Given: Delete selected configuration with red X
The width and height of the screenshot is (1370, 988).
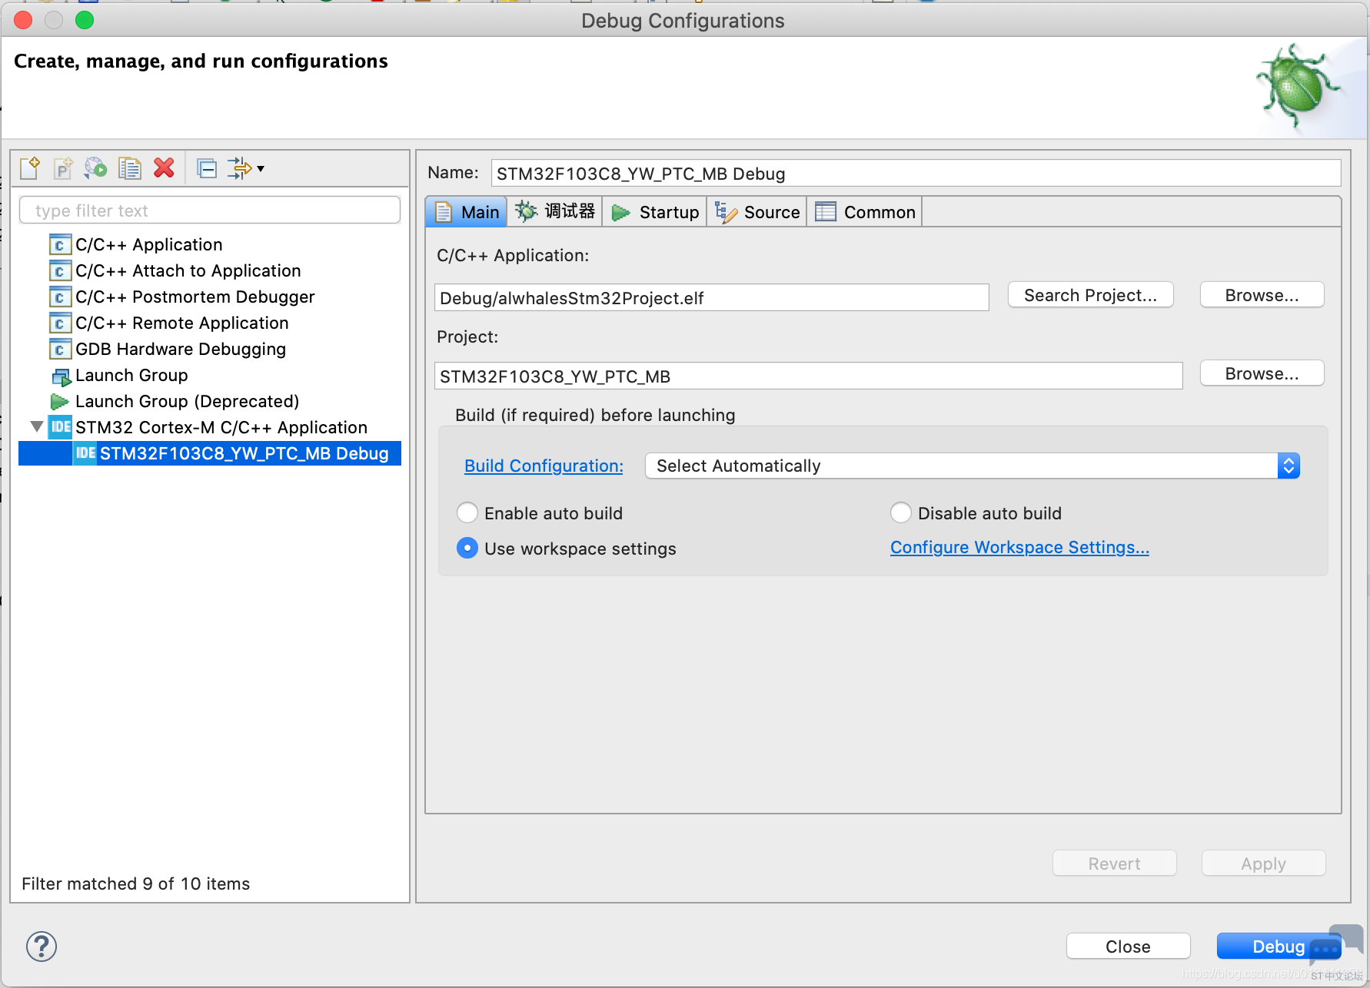Looking at the screenshot, I should point(164,168).
